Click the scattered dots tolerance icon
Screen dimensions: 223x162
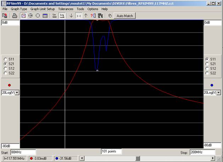tap(100, 16)
